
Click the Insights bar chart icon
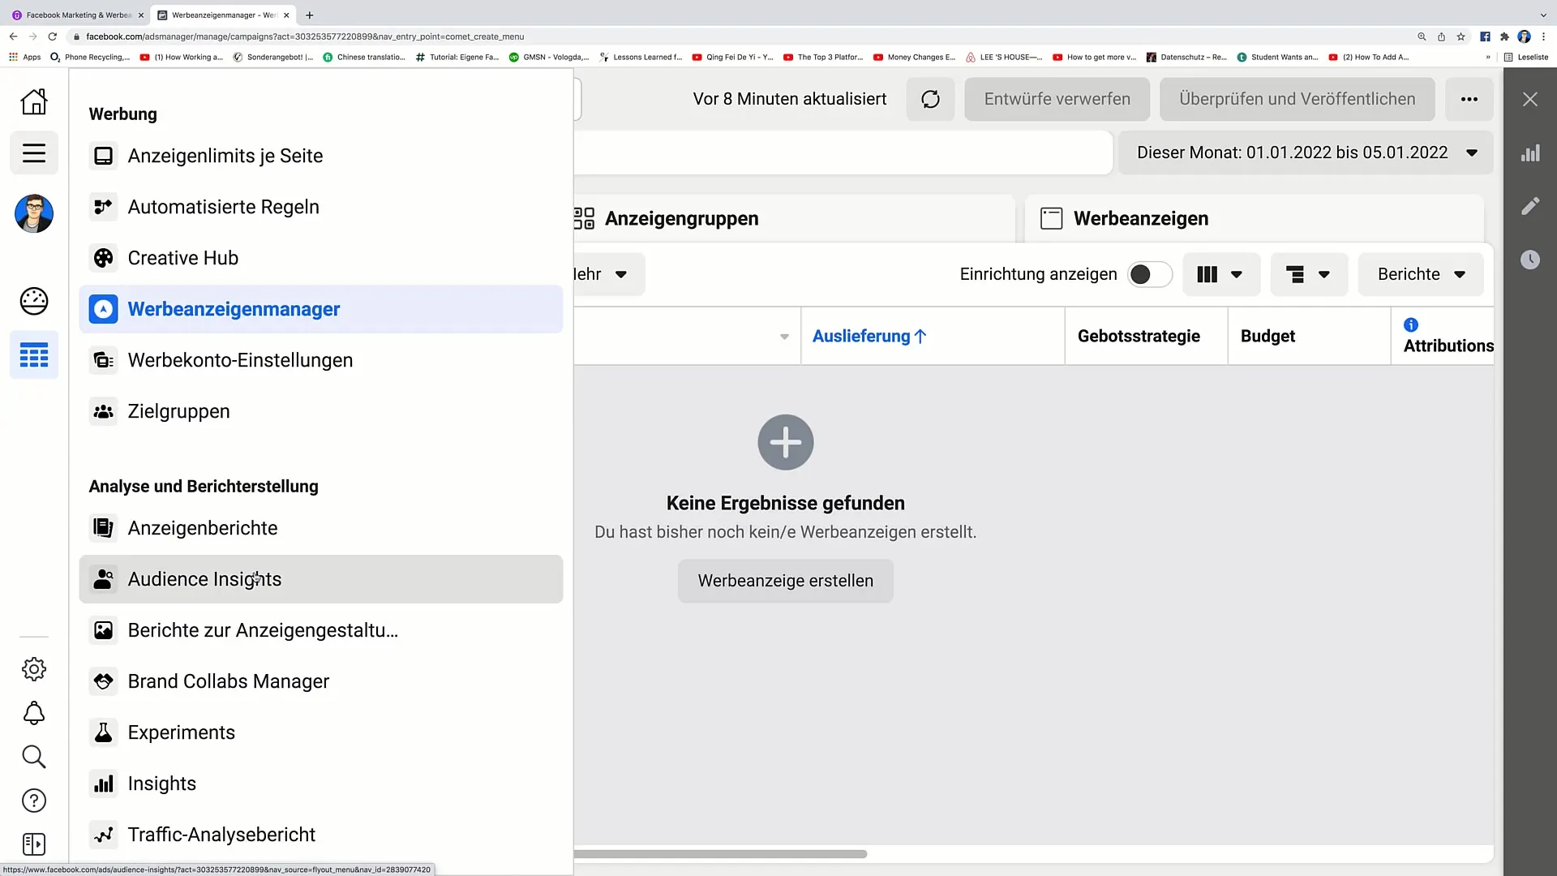(103, 784)
